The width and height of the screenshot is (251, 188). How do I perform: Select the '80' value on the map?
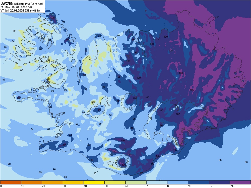(x=22, y=70)
